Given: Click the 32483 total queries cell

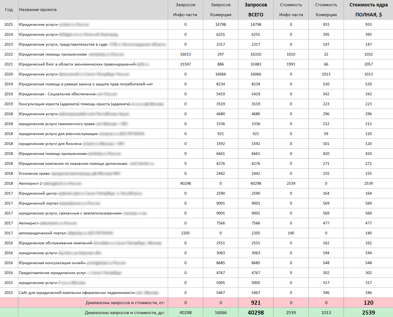Looking at the screenshot, I should point(256,64).
